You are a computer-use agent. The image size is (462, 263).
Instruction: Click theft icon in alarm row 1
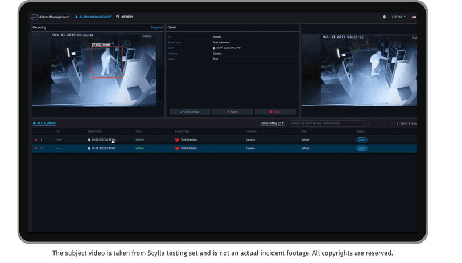point(177,140)
